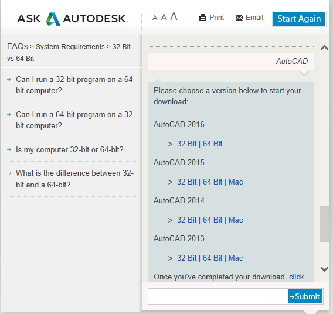The width and height of the screenshot is (333, 314).
Task: Click the Print label
Action: 216,18
